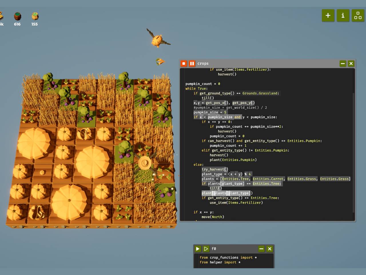
Task: Run the f0 script with the play button
Action: point(198,249)
